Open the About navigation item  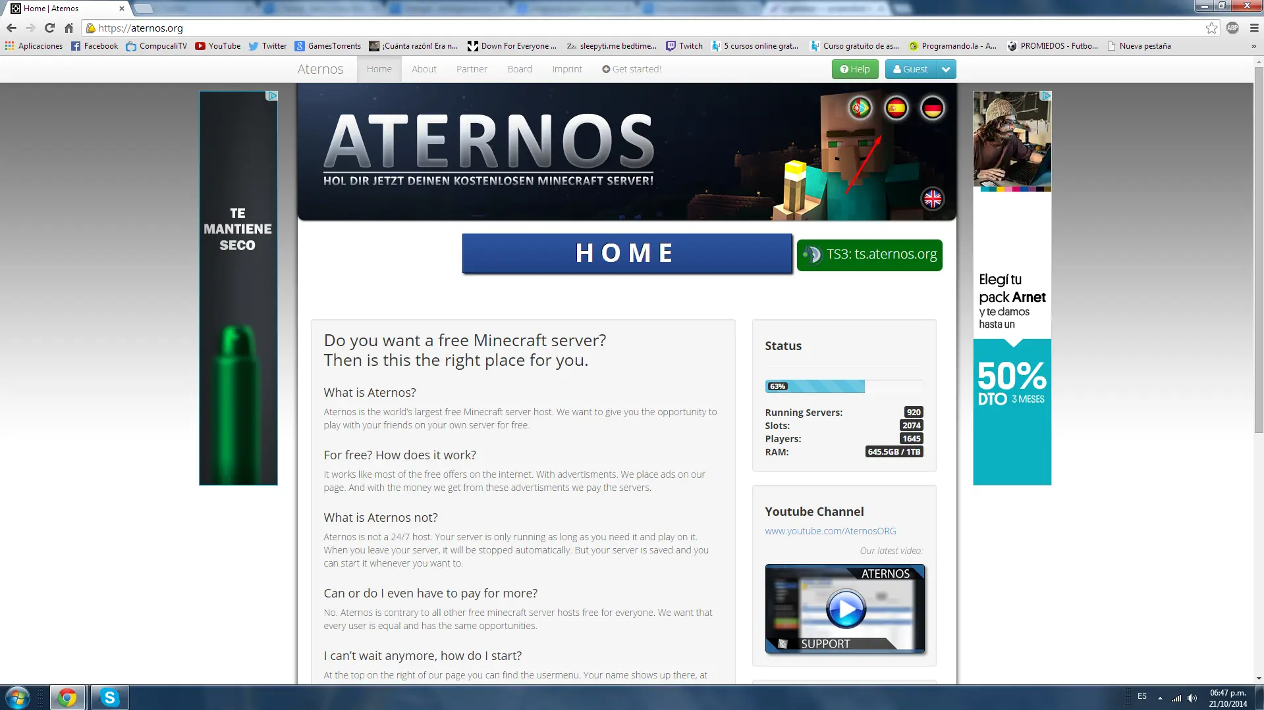[424, 69]
